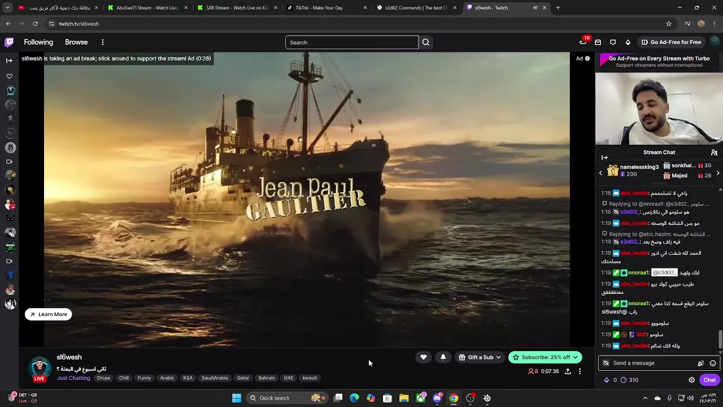723x407 pixels.
Task: Select the KSA tag
Action: pyautogui.click(x=188, y=378)
